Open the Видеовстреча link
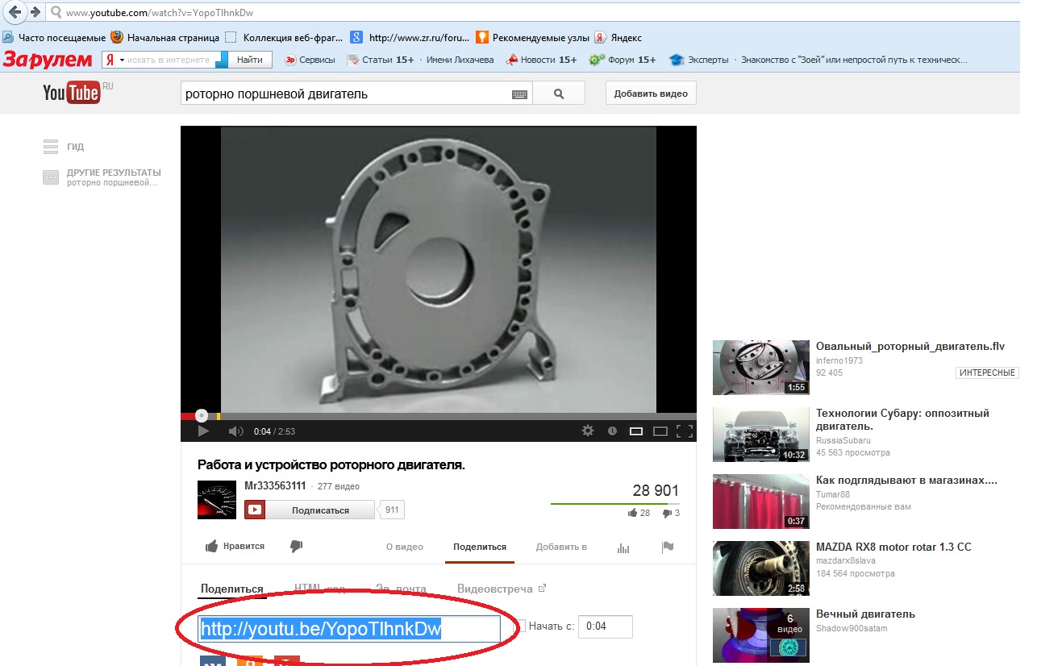 pyautogui.click(x=502, y=589)
